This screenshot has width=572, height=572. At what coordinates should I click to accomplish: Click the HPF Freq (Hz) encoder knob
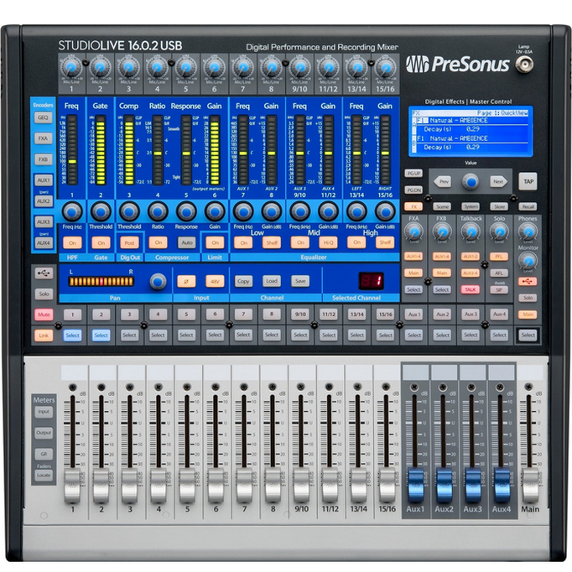(72, 211)
